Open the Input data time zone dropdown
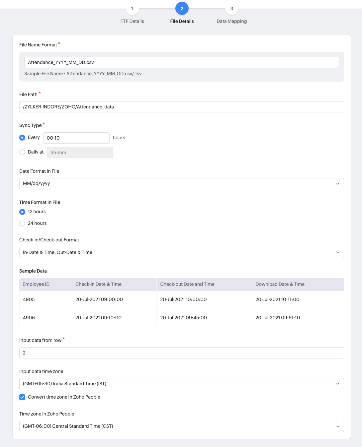362x447 pixels. [181, 384]
